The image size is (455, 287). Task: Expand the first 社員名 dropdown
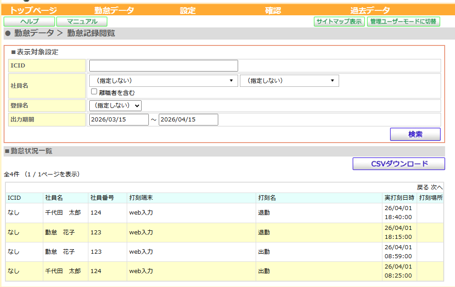(164, 81)
